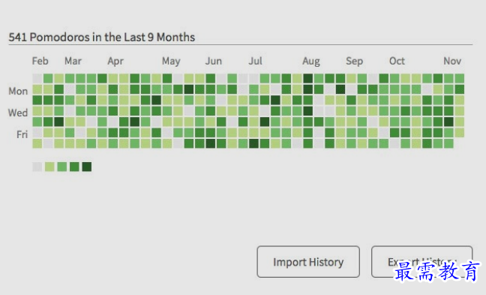
Task: Click the Nov month label
Action: click(x=452, y=61)
